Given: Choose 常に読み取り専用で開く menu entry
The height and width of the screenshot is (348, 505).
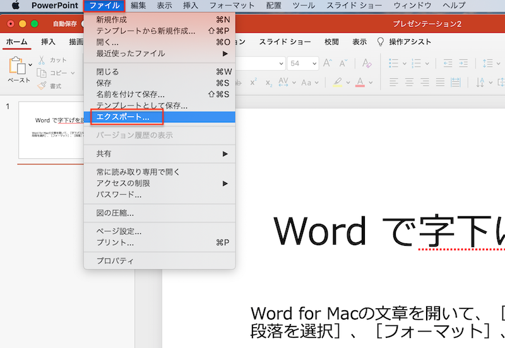Looking at the screenshot, I should click(160, 172).
